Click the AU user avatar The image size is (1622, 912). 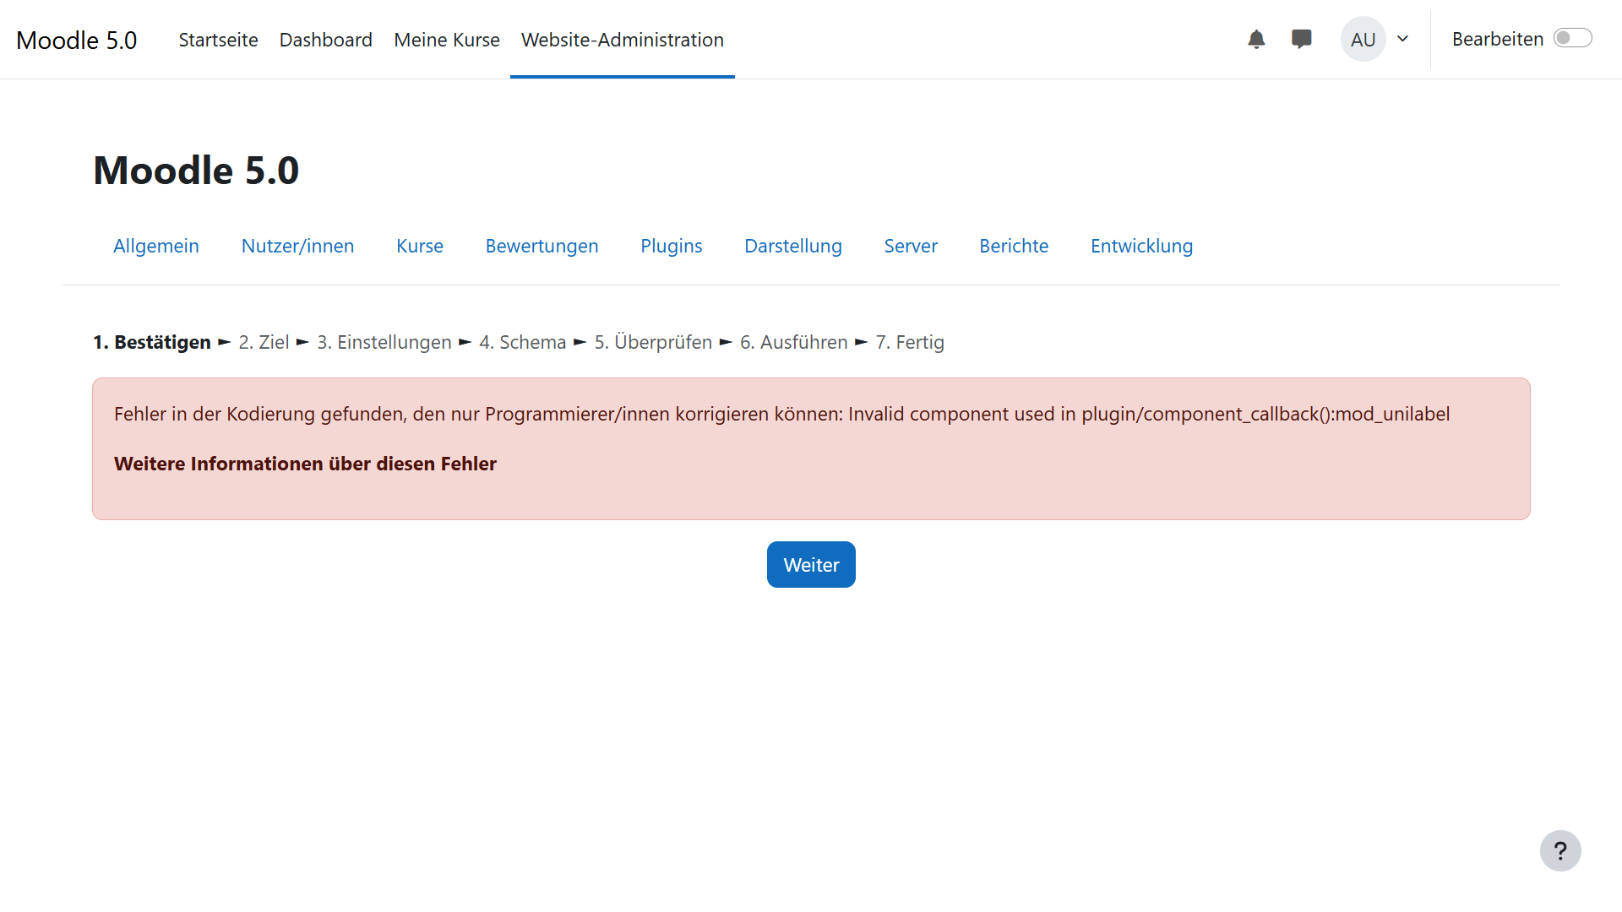[x=1363, y=40]
